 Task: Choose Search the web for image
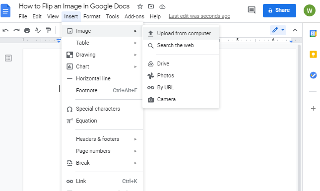(x=181, y=45)
